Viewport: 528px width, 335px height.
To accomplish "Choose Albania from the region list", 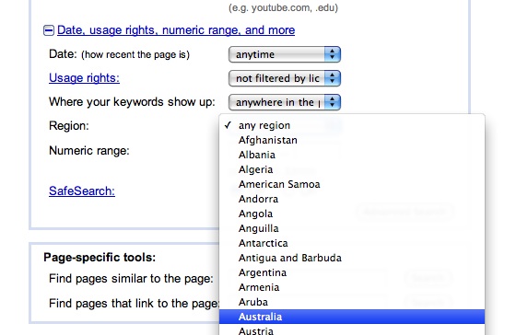I will click(352, 155).
